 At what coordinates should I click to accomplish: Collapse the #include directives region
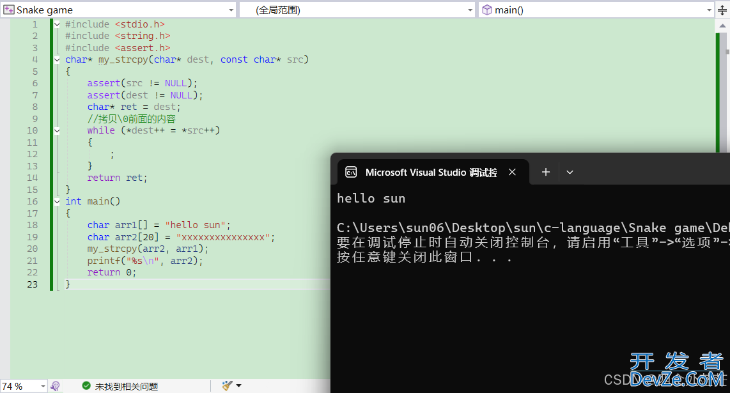pyautogui.click(x=57, y=24)
